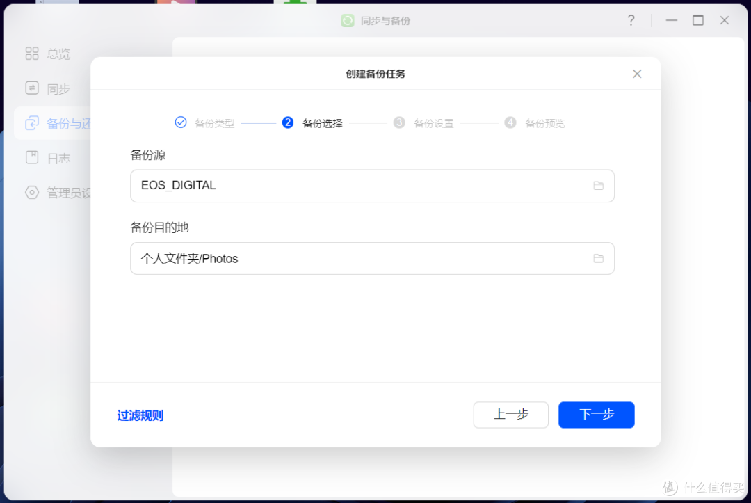The width and height of the screenshot is (751, 503).
Task: Go back with the 上一步 button
Action: [x=510, y=415]
